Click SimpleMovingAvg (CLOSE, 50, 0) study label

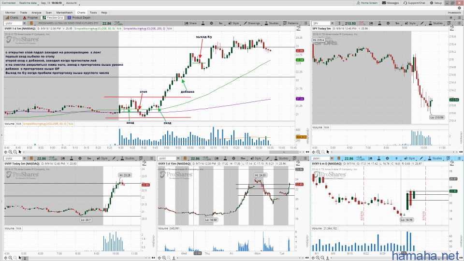[94, 29]
